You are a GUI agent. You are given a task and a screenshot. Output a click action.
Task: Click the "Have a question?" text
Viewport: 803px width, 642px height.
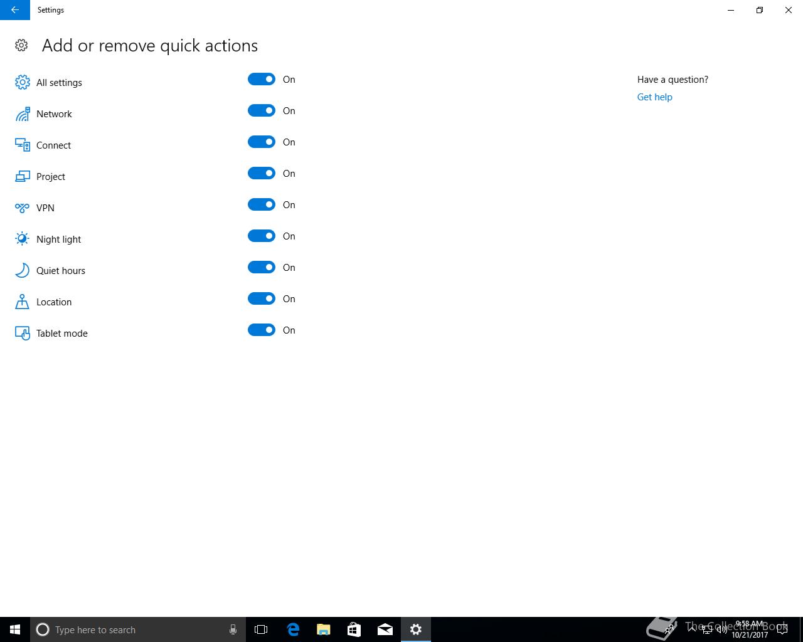tap(673, 80)
